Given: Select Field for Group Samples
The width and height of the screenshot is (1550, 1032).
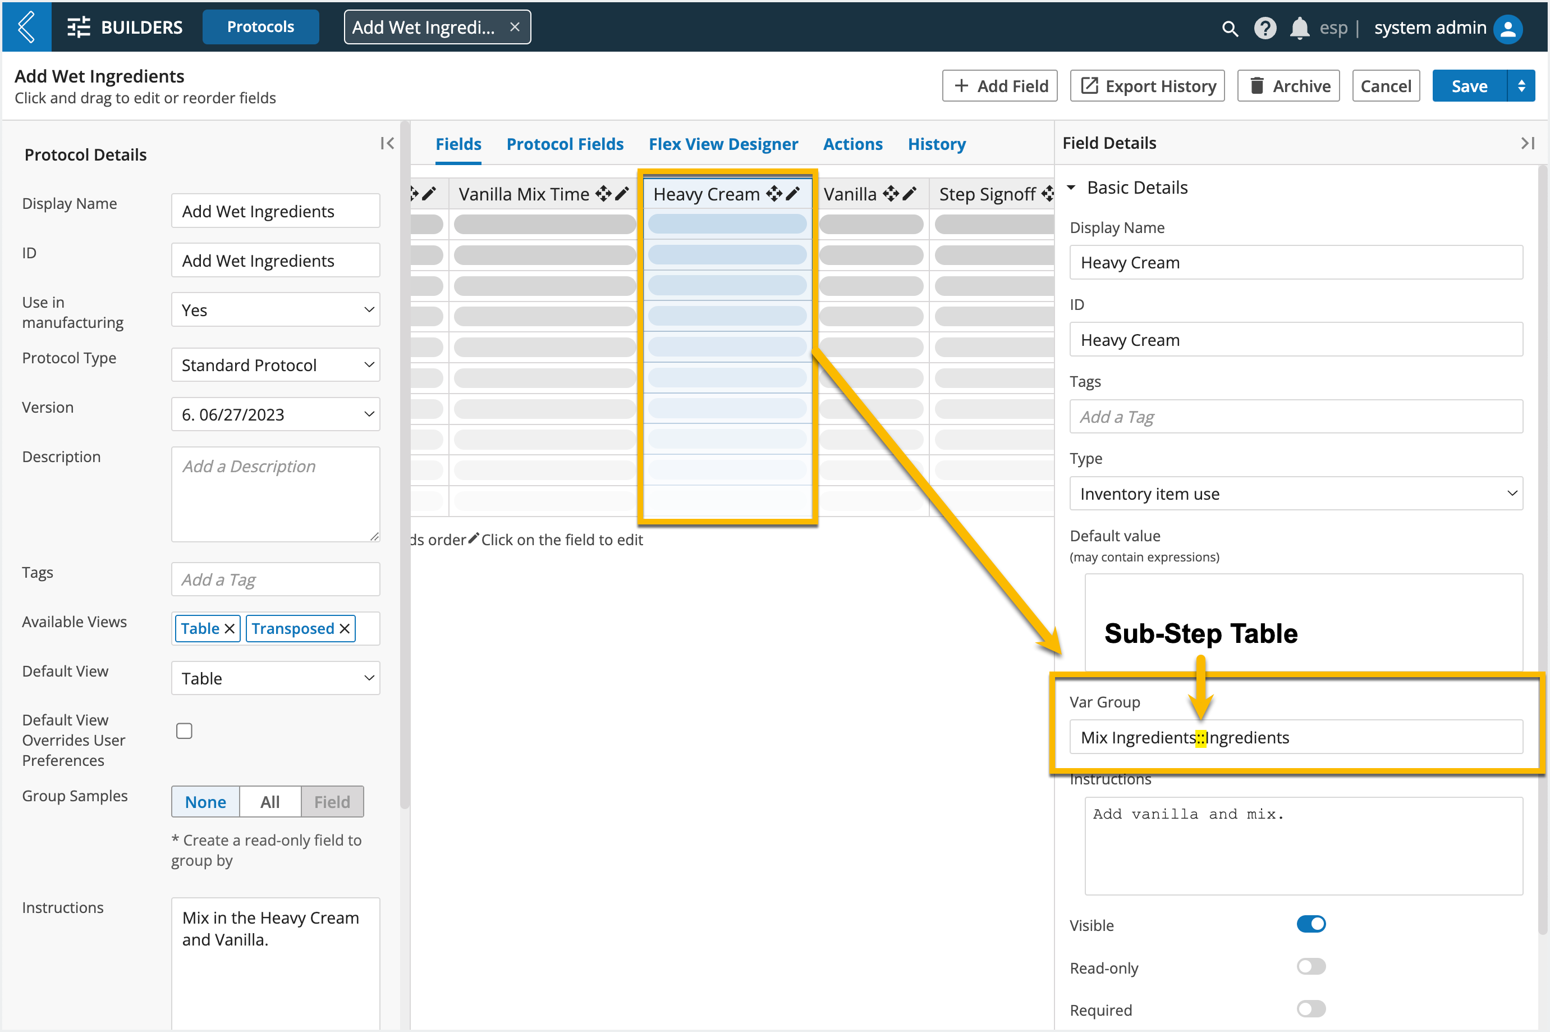Looking at the screenshot, I should [x=332, y=802].
